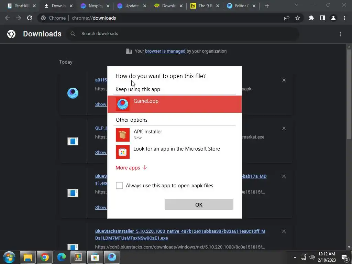The image size is (352, 264).
Task: Launch Microsoft Edge from the taskbar
Action: [x=61, y=257]
